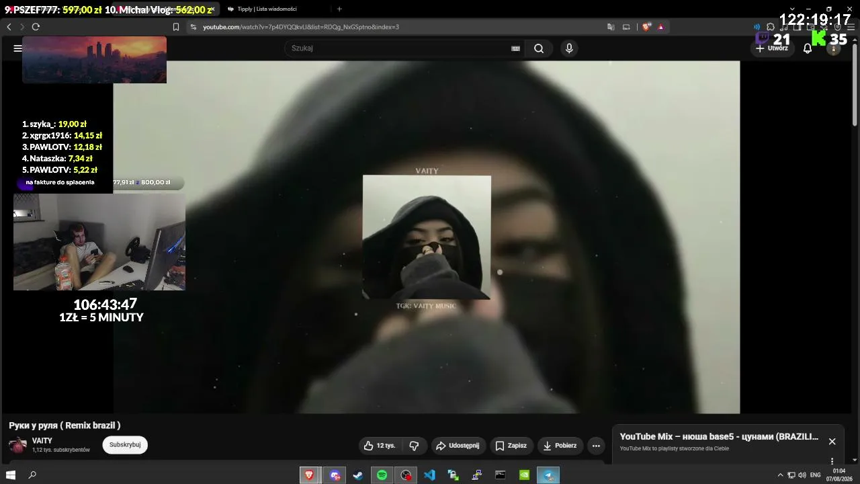Click the video player area

(427, 237)
